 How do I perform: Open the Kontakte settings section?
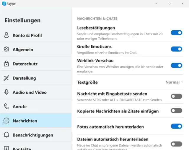[22, 148]
